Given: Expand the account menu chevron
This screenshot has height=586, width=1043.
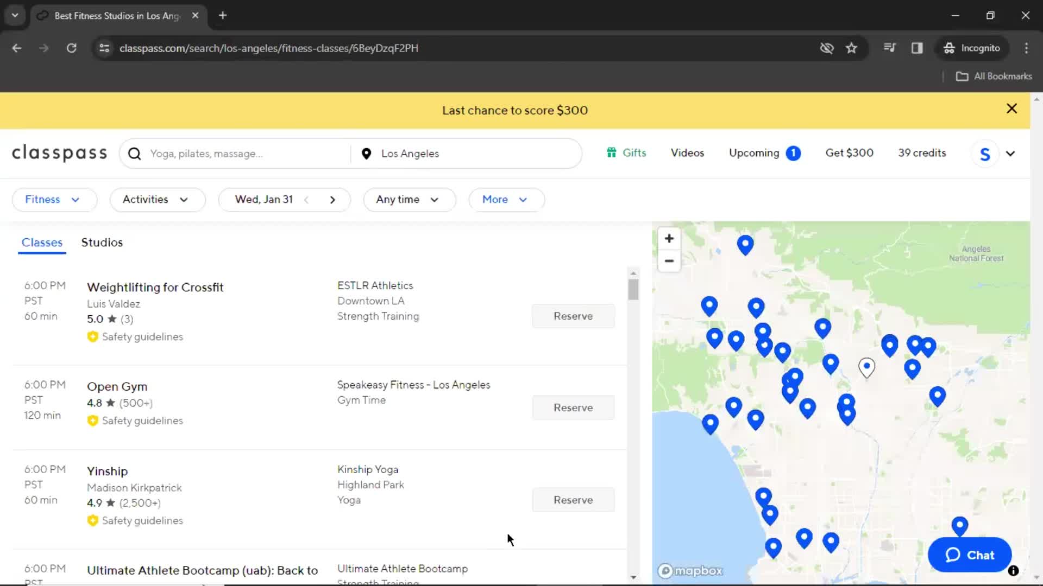Looking at the screenshot, I should click(x=1010, y=154).
